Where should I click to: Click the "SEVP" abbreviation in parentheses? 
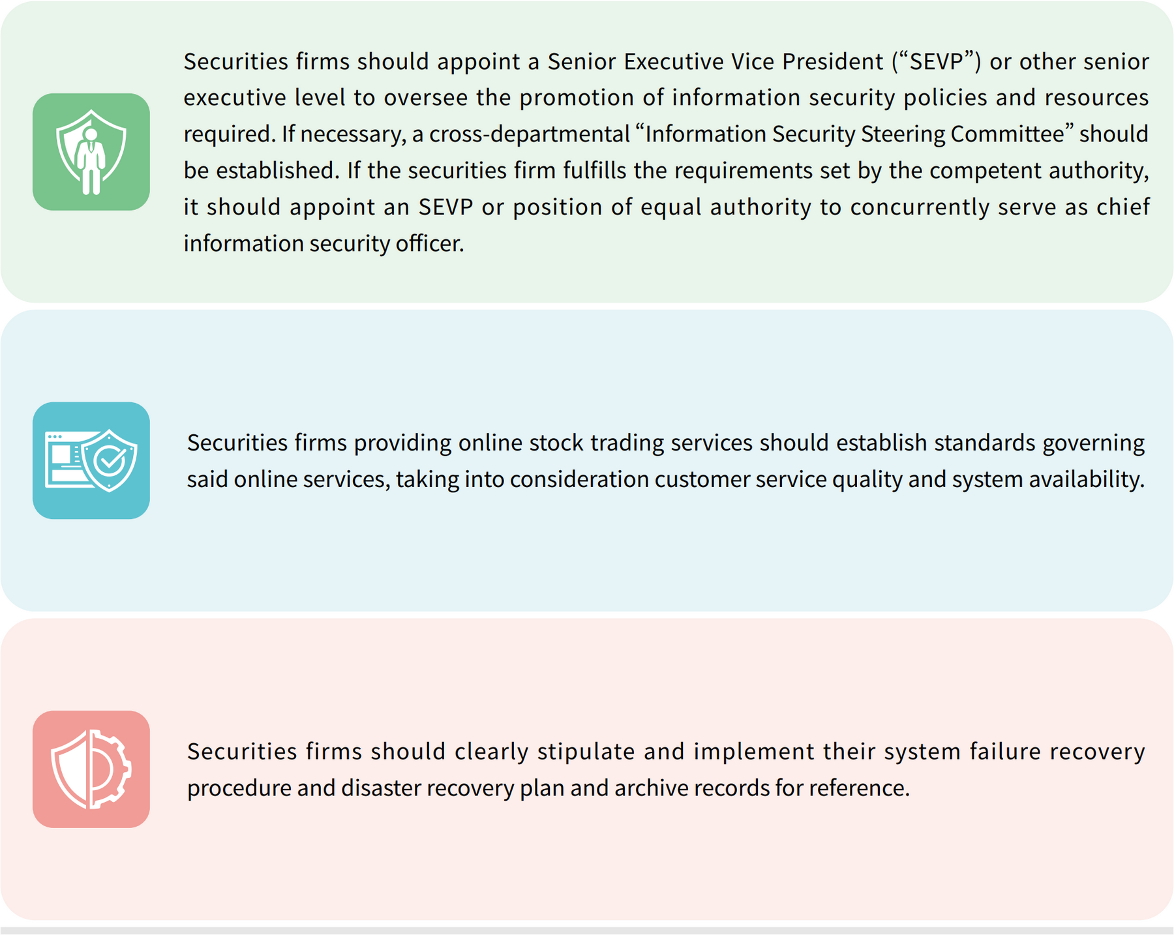(x=935, y=61)
